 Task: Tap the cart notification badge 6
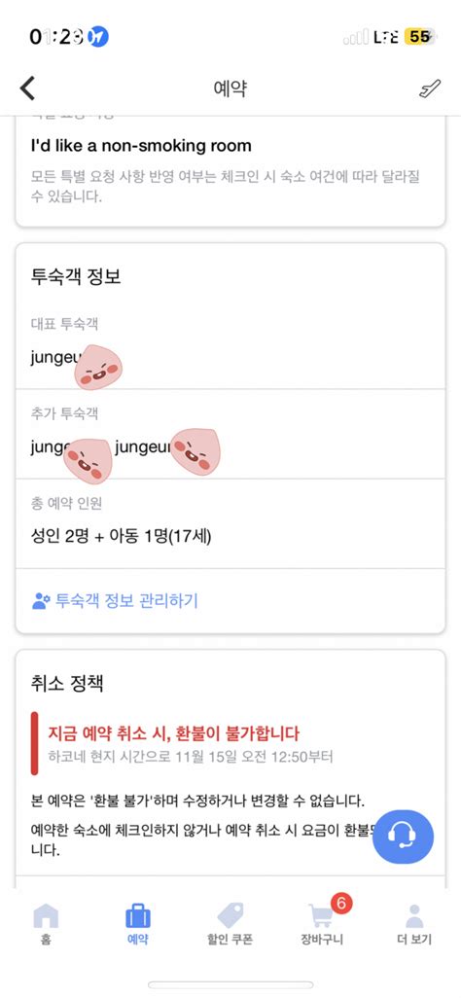point(340,904)
